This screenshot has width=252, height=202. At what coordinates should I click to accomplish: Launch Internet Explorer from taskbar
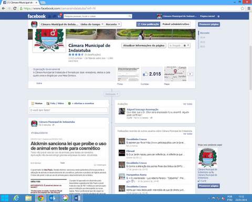tap(16, 198)
